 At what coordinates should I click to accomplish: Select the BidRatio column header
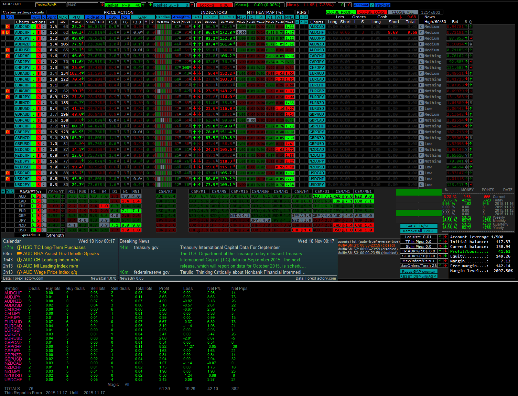pyautogui.click(x=95, y=17)
